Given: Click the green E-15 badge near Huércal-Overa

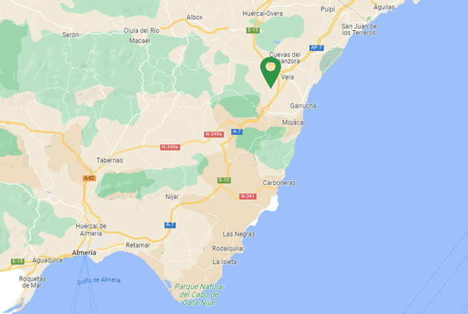Looking at the screenshot, I should 253,30.
